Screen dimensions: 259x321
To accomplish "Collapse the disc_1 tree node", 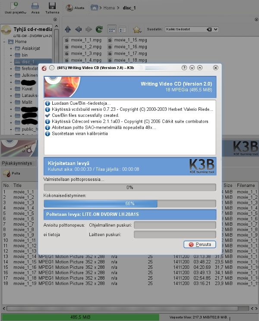I will pyautogui.click(x=11, y=62).
